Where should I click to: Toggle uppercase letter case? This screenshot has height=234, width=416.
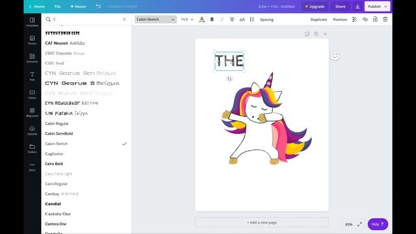point(242,19)
